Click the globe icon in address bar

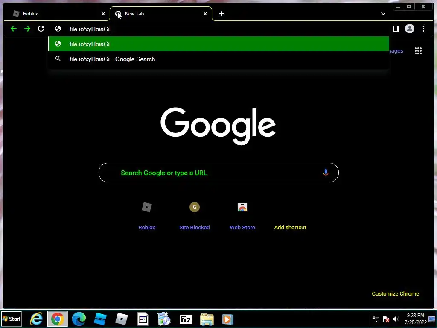click(x=58, y=29)
